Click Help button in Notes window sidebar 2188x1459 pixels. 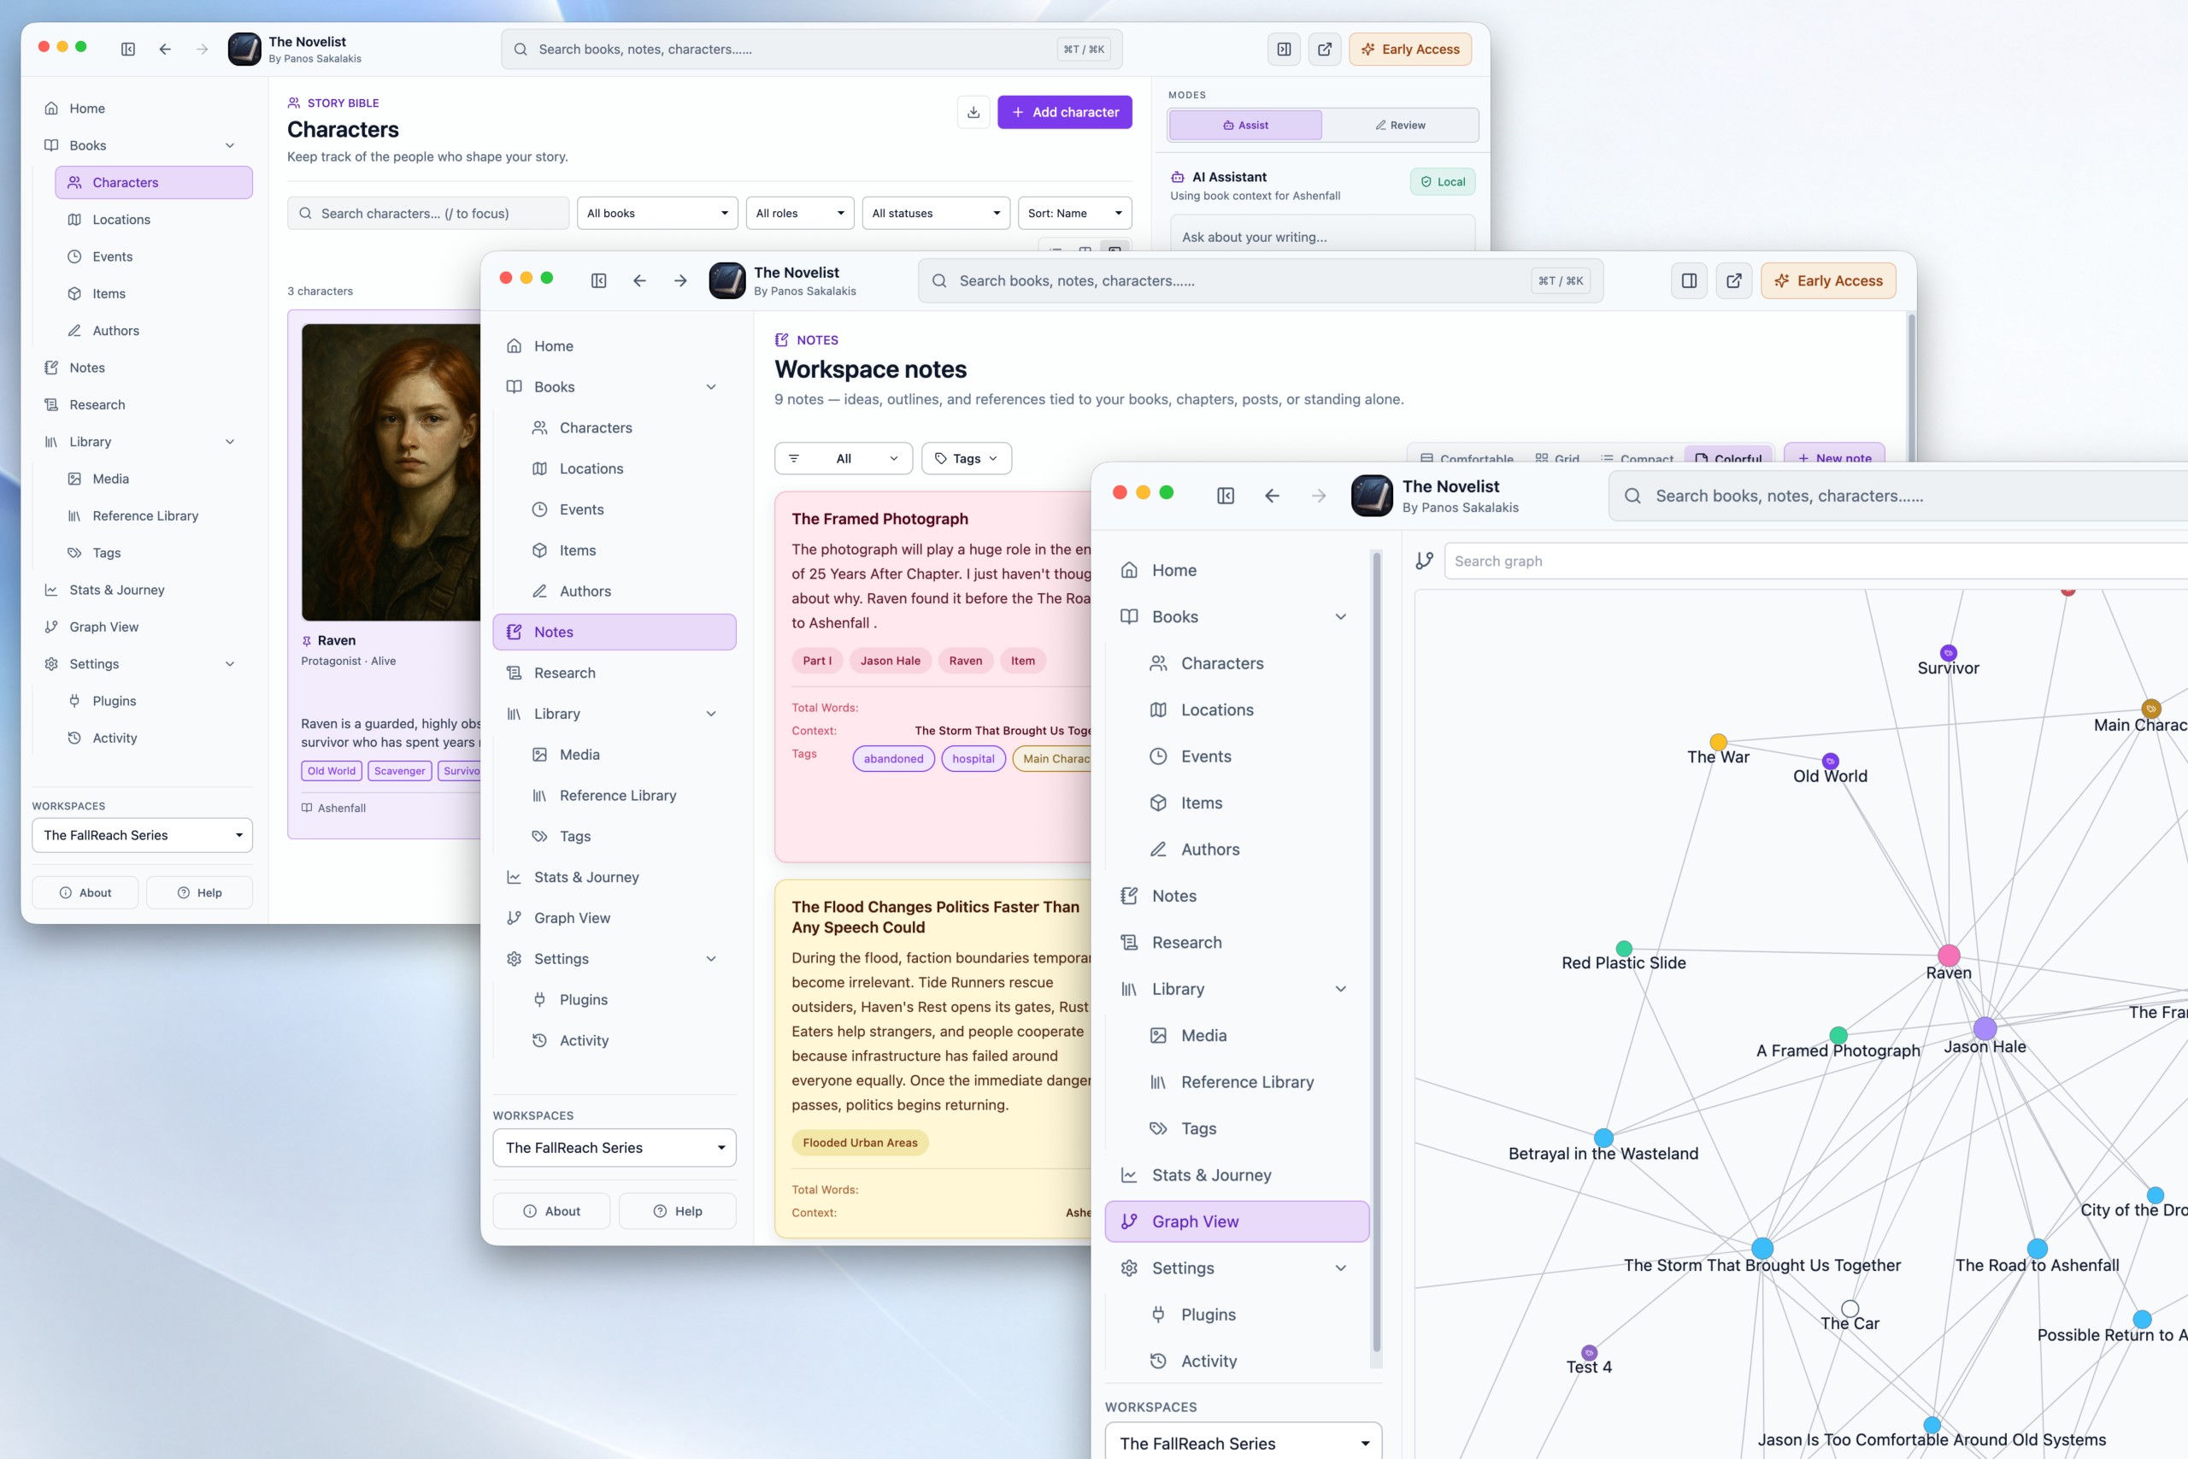(x=677, y=1210)
